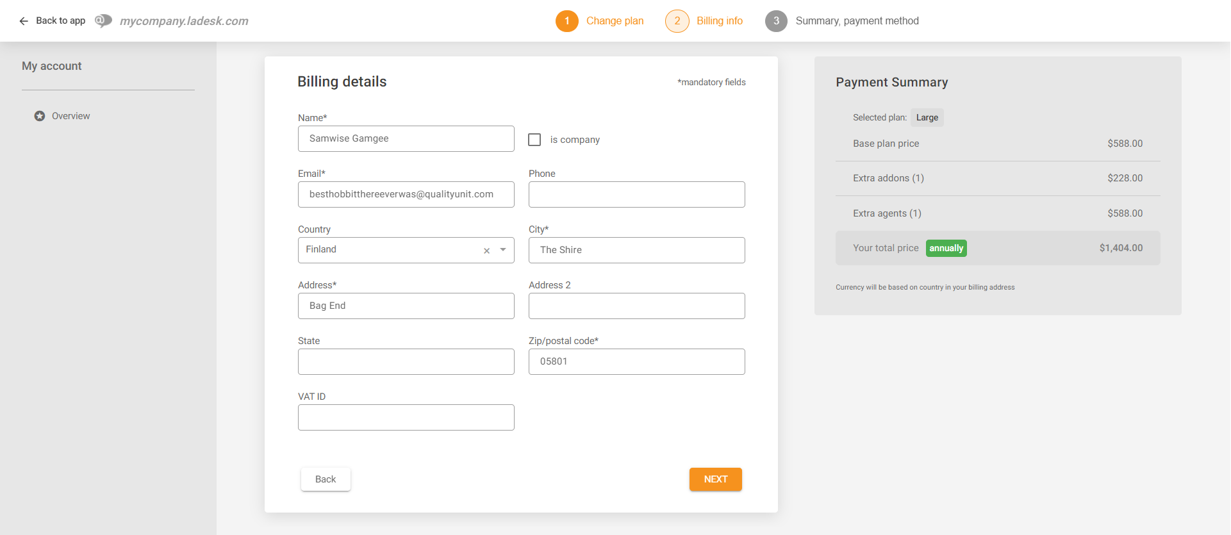Click the green annually badge

pyautogui.click(x=946, y=248)
